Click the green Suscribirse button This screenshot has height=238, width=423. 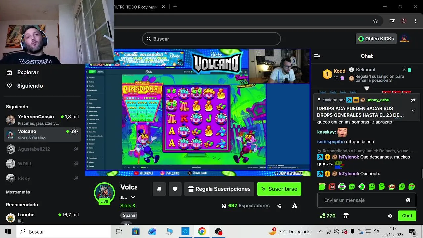[x=279, y=189]
